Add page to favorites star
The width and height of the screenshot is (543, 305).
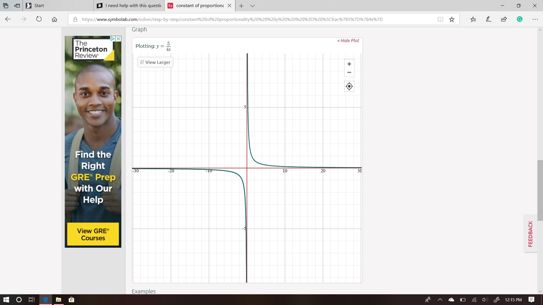452,19
